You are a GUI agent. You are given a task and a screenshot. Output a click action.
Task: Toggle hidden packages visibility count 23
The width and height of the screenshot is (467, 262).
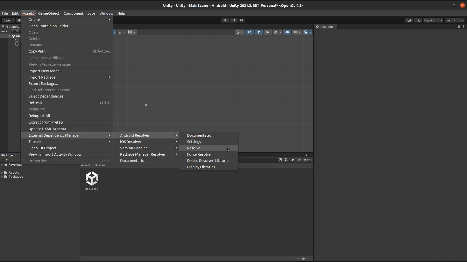click(x=308, y=160)
